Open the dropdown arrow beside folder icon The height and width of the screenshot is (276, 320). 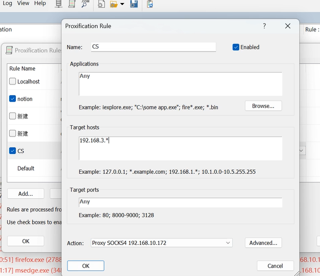pyautogui.click(x=122, y=4)
